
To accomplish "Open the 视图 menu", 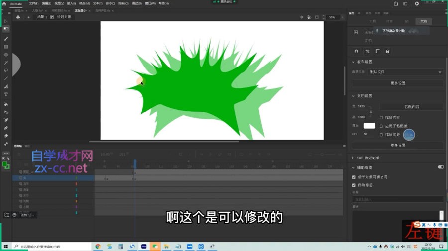I will point(59,3).
